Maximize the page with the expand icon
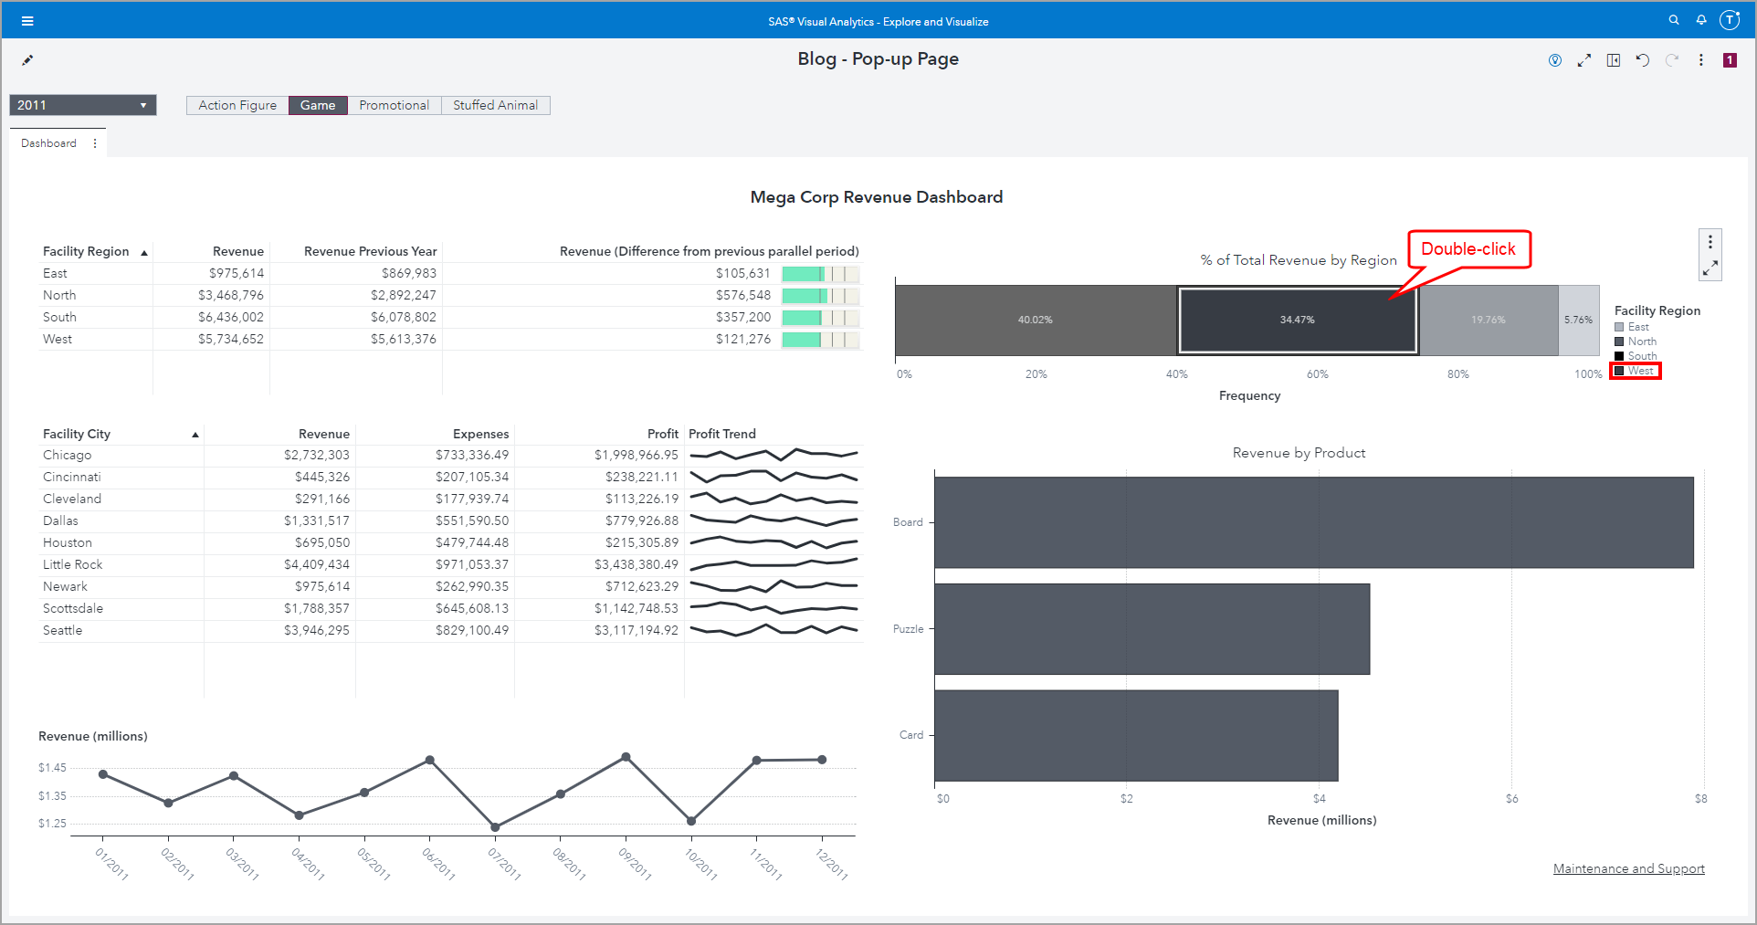The width and height of the screenshot is (1757, 925). 1584,59
